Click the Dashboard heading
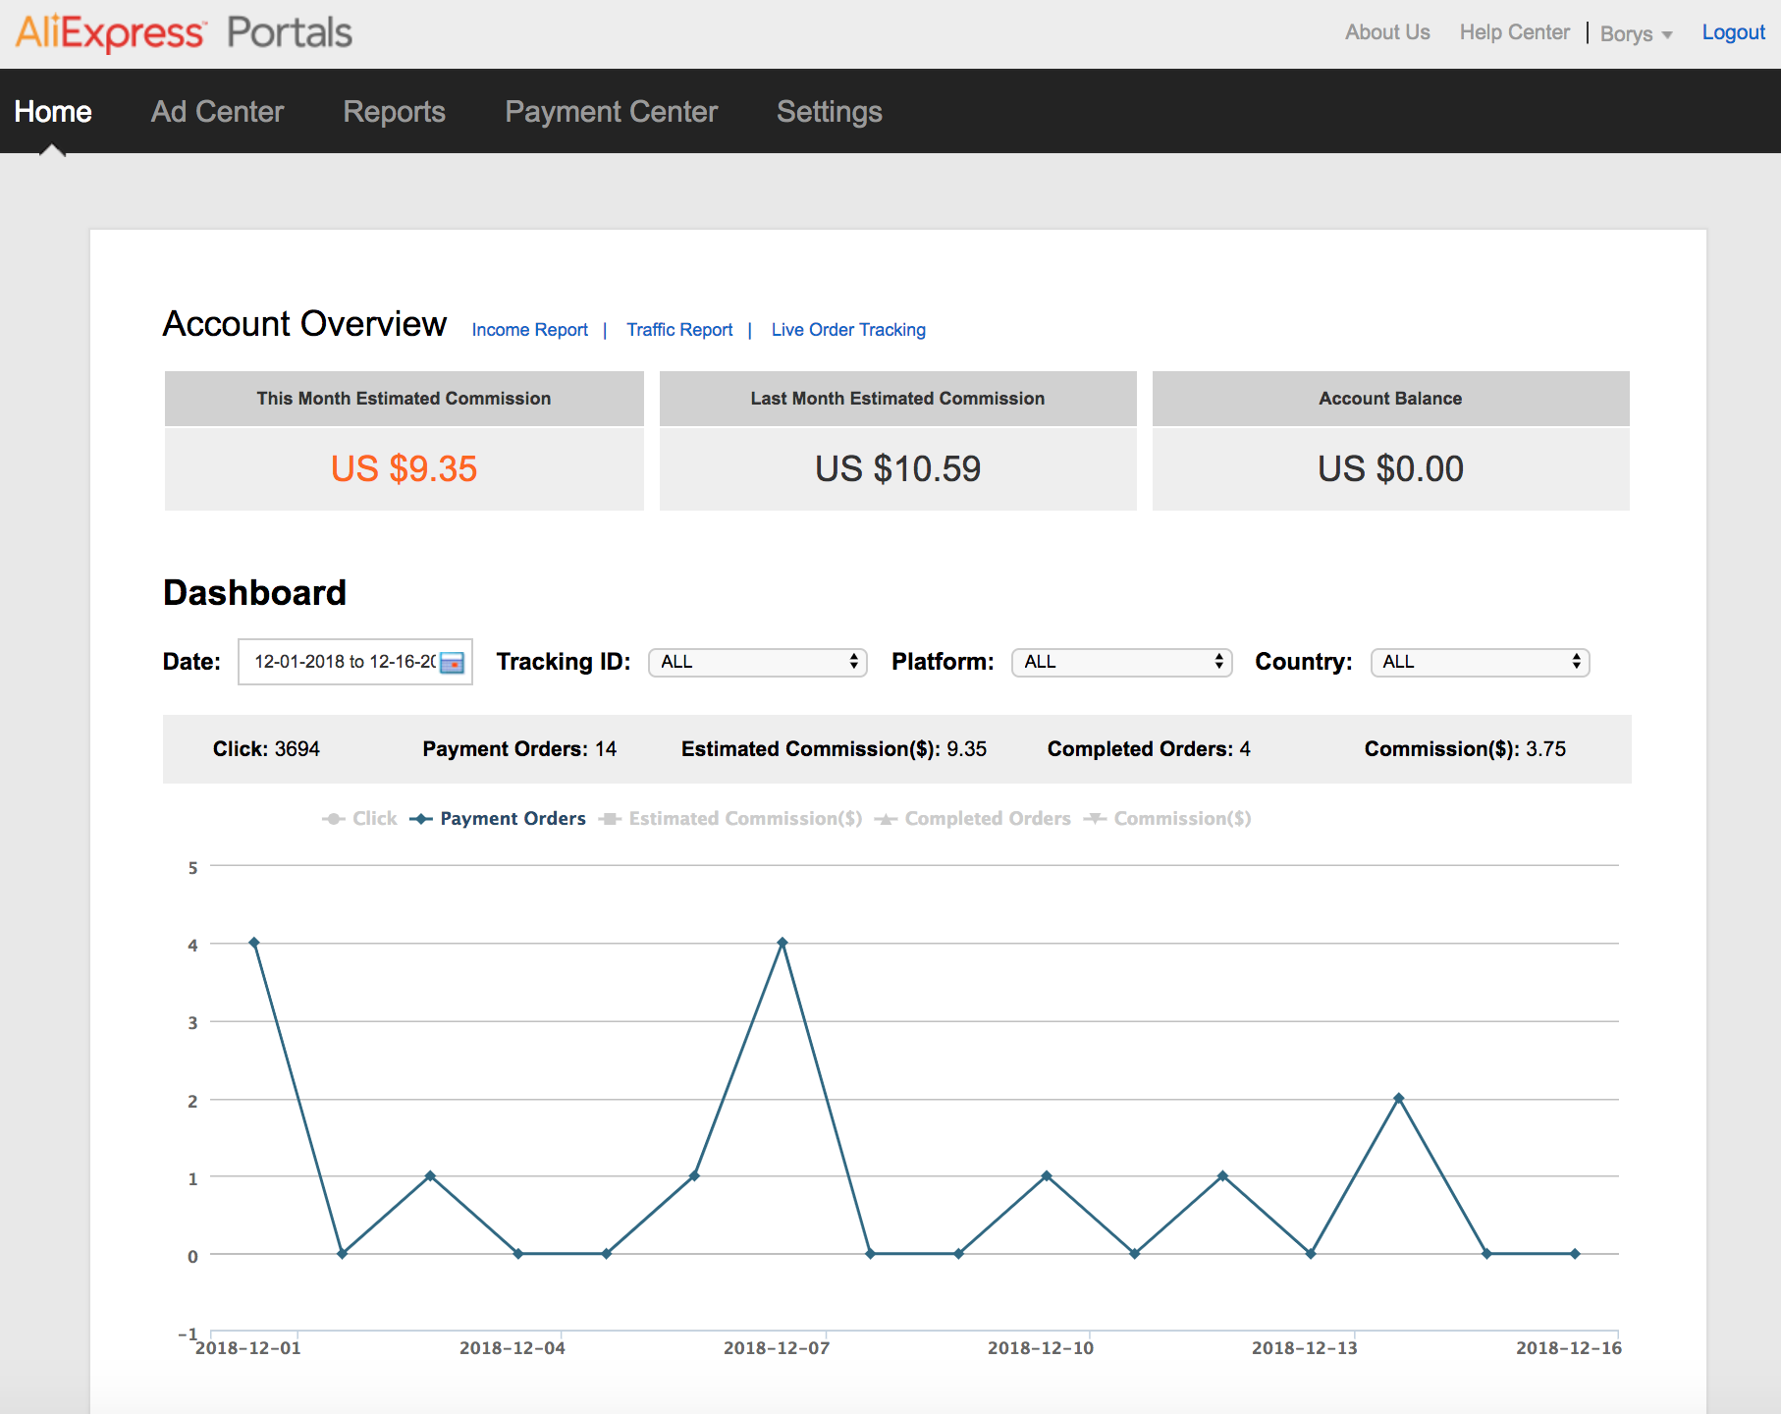 (x=254, y=593)
